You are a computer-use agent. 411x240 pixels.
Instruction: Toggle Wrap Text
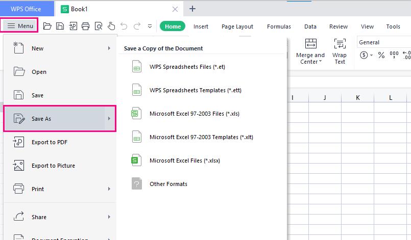[340, 51]
